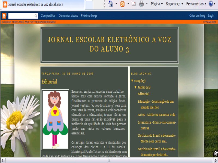Click the horizontal scrollbar thumb
Image resolution: width=218 pixels, height=163 pixels.
(109, 160)
